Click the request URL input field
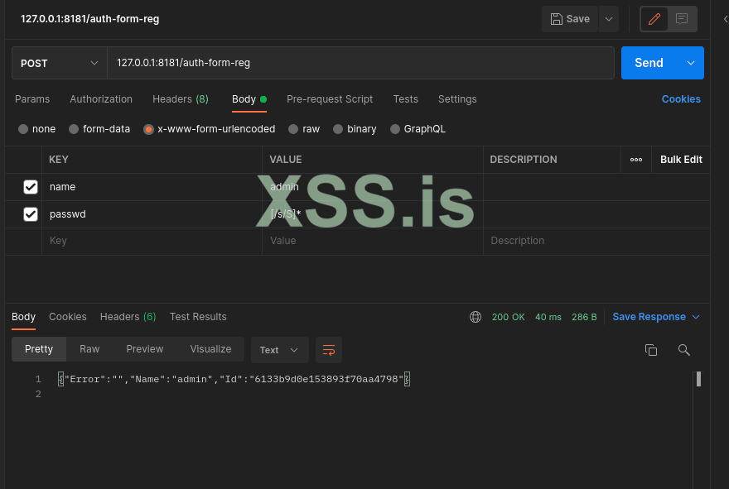This screenshot has width=729, height=489. point(360,63)
